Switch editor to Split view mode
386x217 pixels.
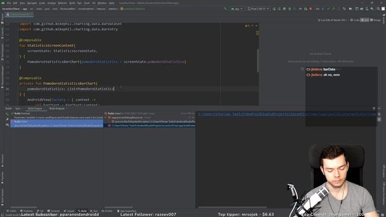coord(364,20)
